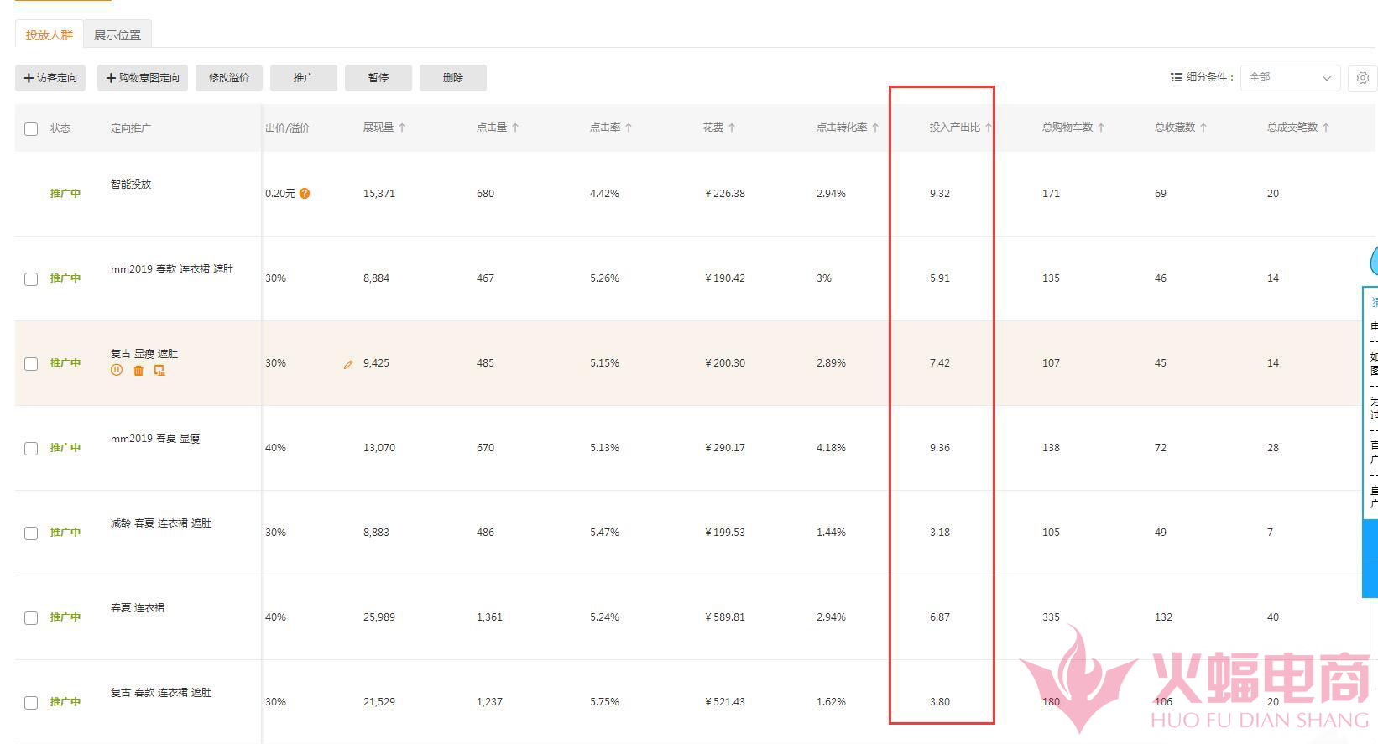Select checkbox for 春夏 连衣裙 row

[x=31, y=618]
